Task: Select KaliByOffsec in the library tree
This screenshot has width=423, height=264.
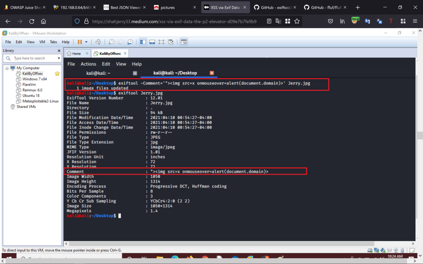Action: coord(32,74)
